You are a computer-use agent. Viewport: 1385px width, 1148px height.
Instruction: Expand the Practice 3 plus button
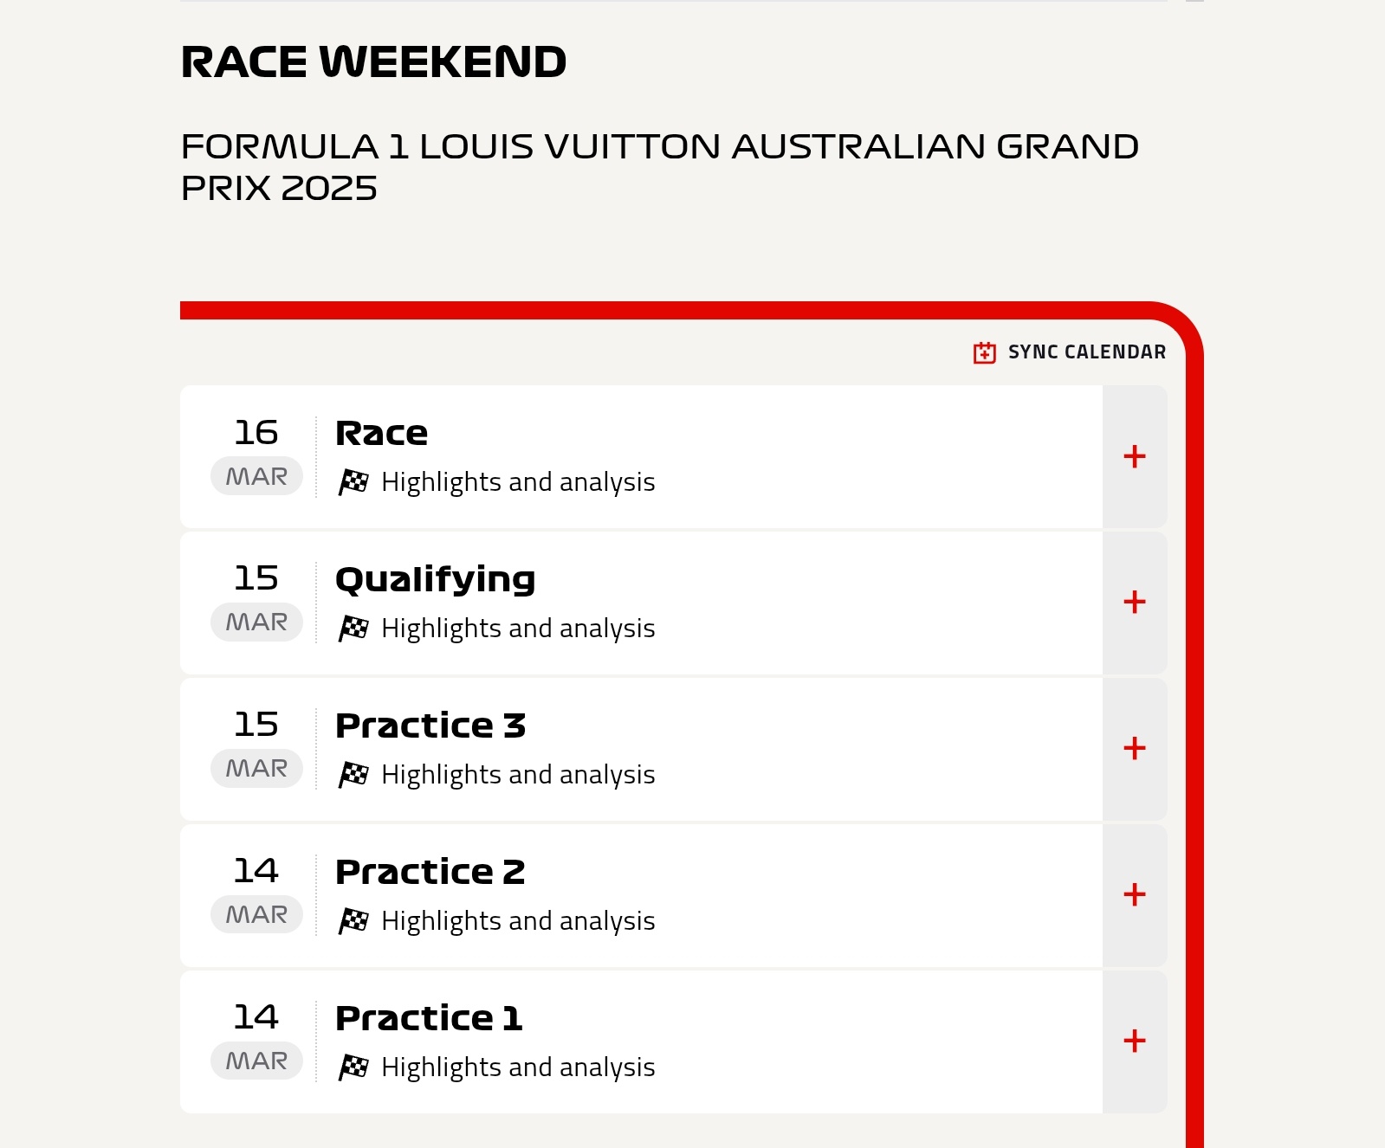(x=1134, y=749)
